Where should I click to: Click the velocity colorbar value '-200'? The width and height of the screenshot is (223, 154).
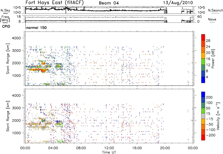(211, 135)
